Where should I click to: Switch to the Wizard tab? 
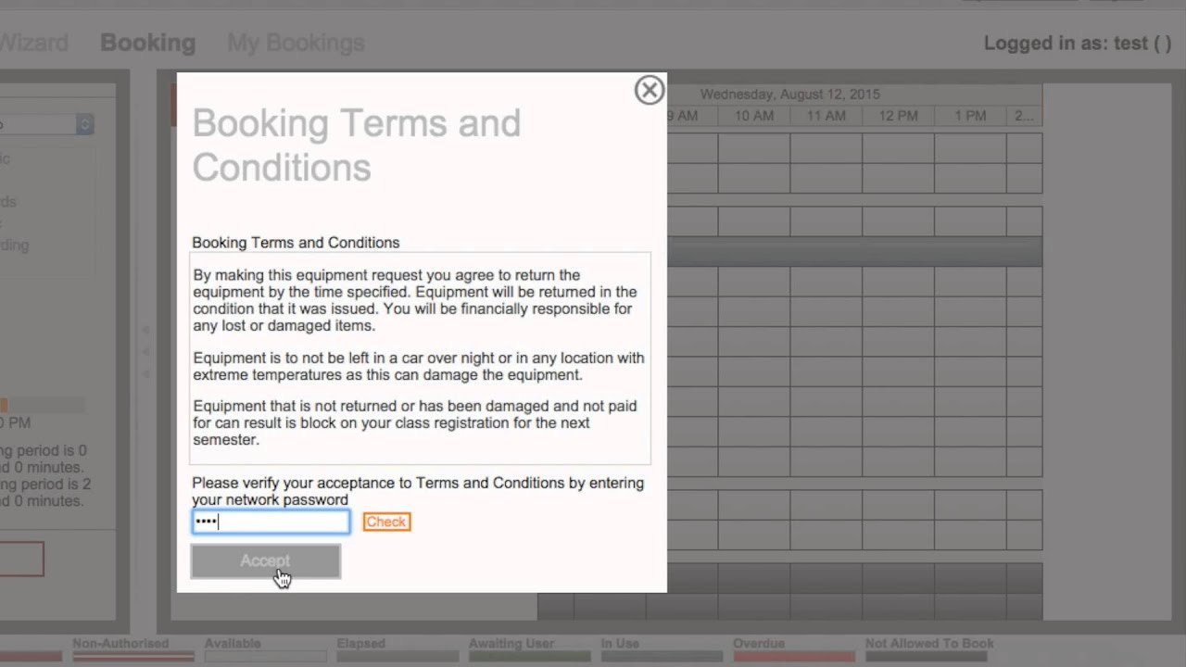[34, 43]
